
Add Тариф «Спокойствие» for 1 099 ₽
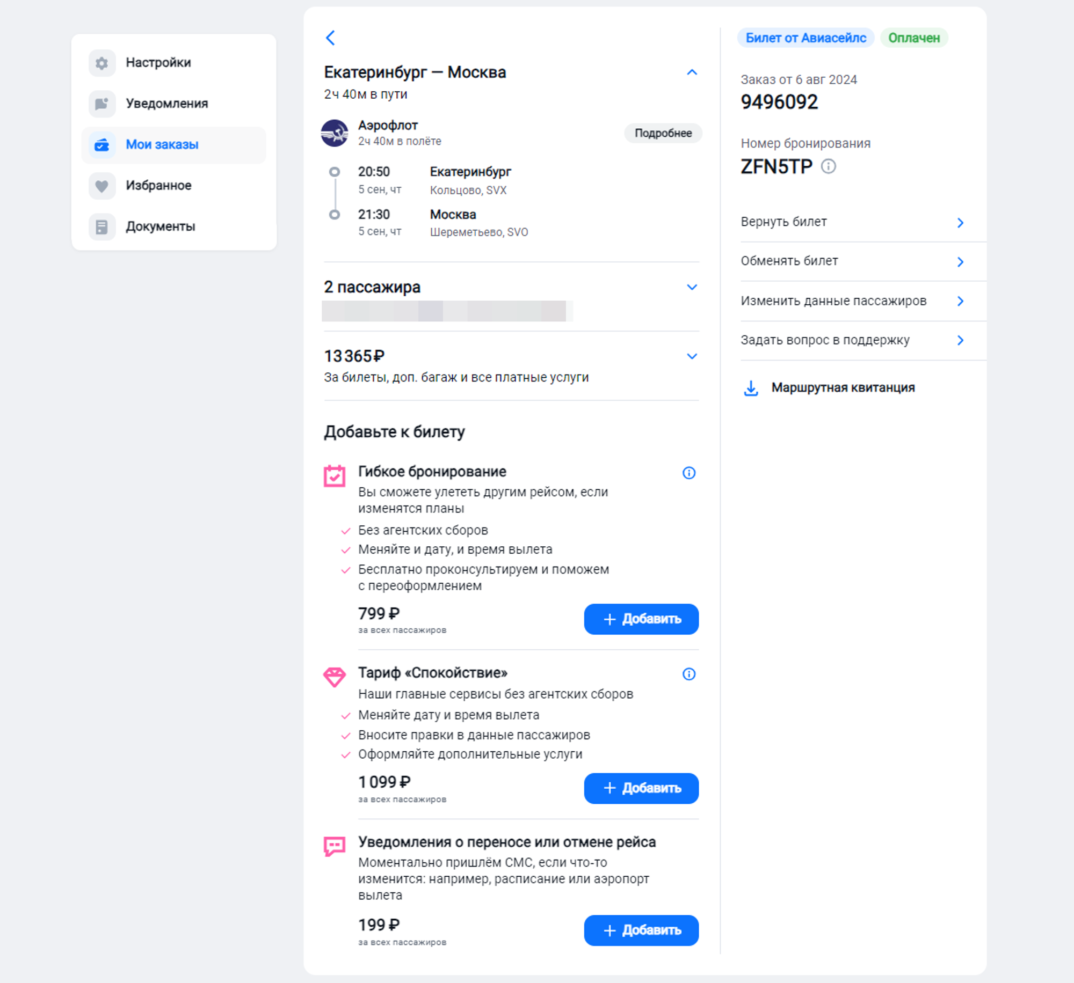pos(641,788)
